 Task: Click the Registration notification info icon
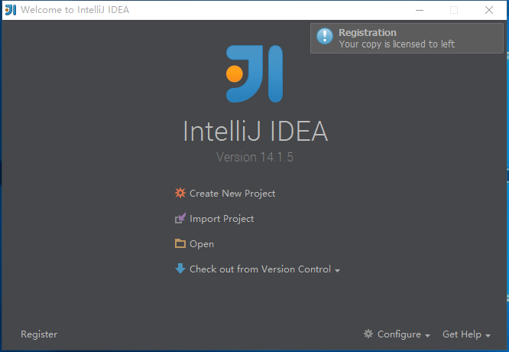pos(325,36)
